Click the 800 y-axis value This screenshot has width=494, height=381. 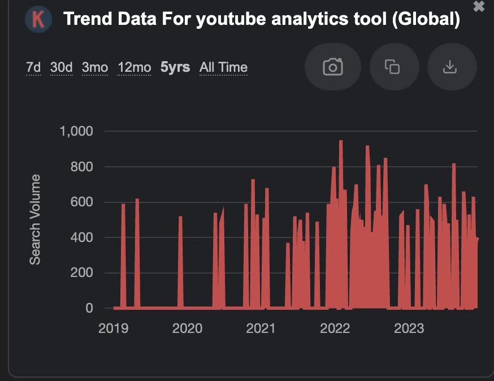(82, 167)
